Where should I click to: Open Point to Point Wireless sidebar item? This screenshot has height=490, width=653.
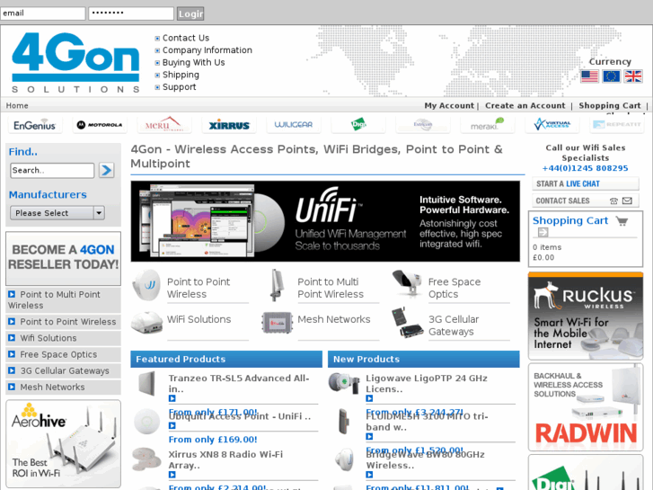tap(63, 322)
